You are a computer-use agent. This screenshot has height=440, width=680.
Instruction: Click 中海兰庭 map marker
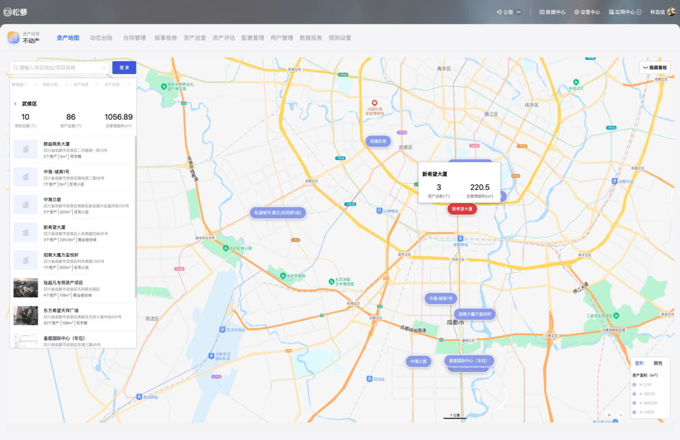(x=419, y=361)
